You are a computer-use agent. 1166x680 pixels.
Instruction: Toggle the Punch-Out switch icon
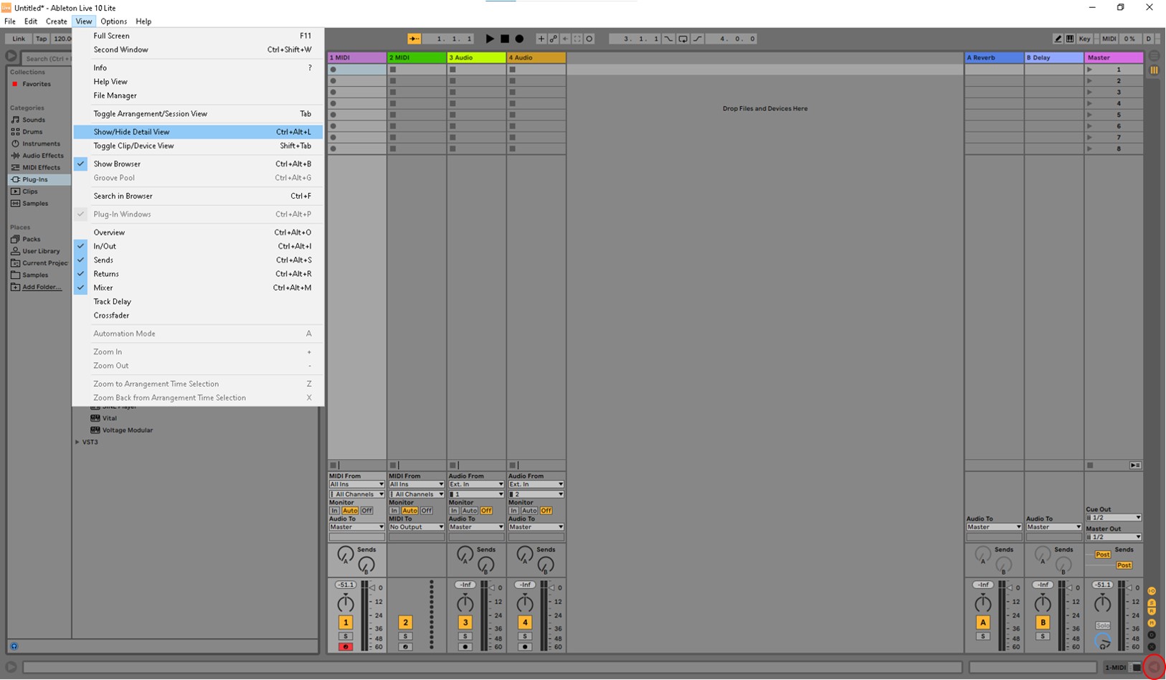coord(697,39)
